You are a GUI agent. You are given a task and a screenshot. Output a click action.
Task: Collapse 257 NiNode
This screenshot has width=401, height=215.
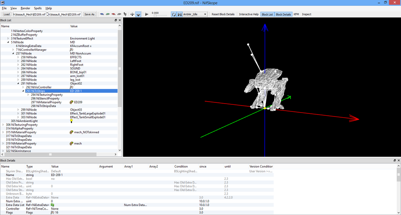(13, 54)
